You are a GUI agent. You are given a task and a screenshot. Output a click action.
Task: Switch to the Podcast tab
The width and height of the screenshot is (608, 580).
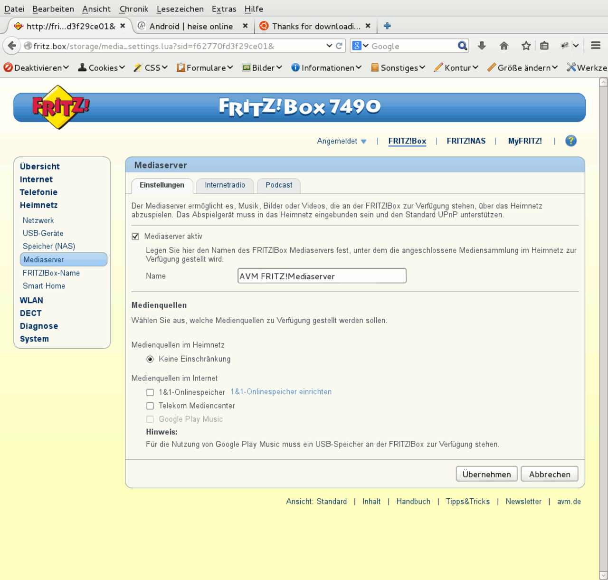(279, 185)
